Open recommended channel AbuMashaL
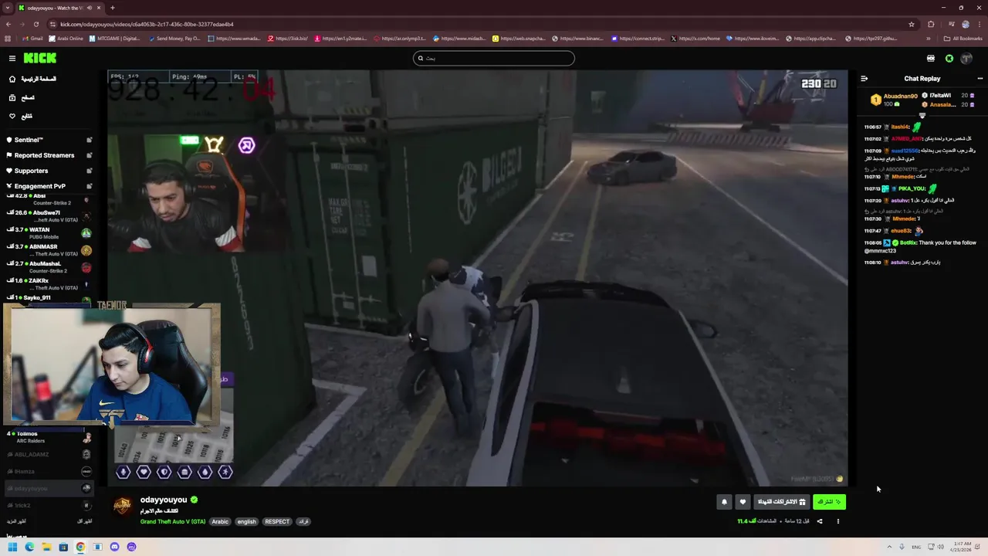Image resolution: width=988 pixels, height=556 pixels. pos(49,267)
